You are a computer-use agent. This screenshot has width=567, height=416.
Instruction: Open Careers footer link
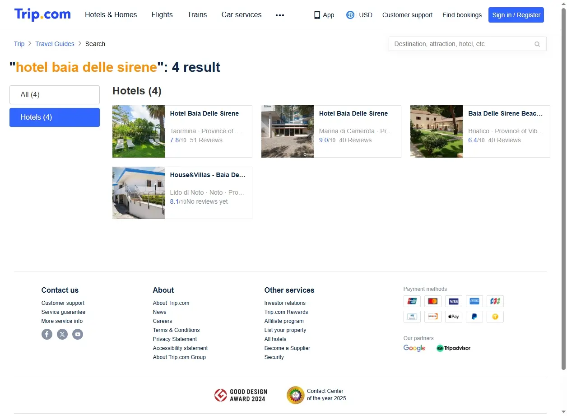point(163,321)
